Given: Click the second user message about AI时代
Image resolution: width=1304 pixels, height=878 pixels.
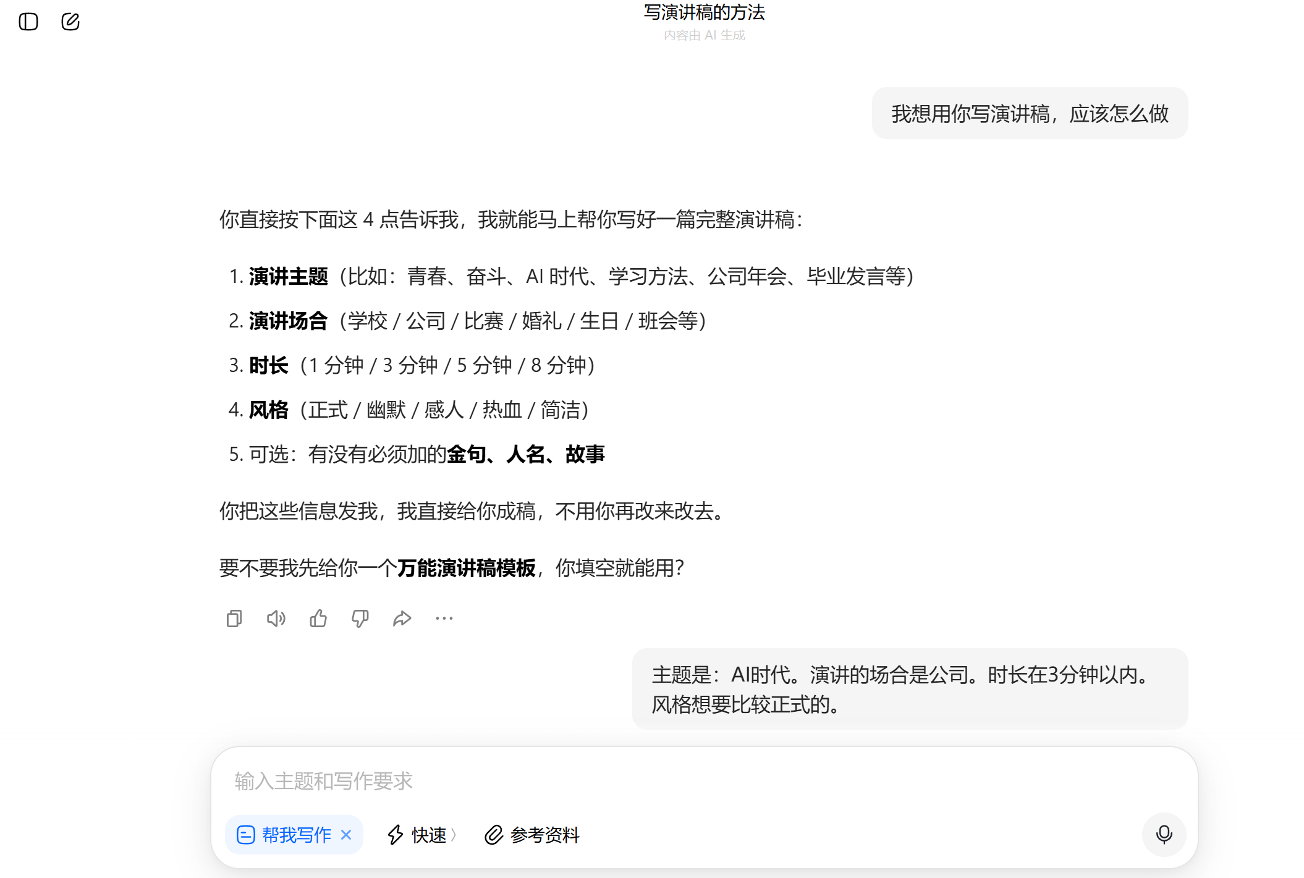Looking at the screenshot, I should pos(909,689).
